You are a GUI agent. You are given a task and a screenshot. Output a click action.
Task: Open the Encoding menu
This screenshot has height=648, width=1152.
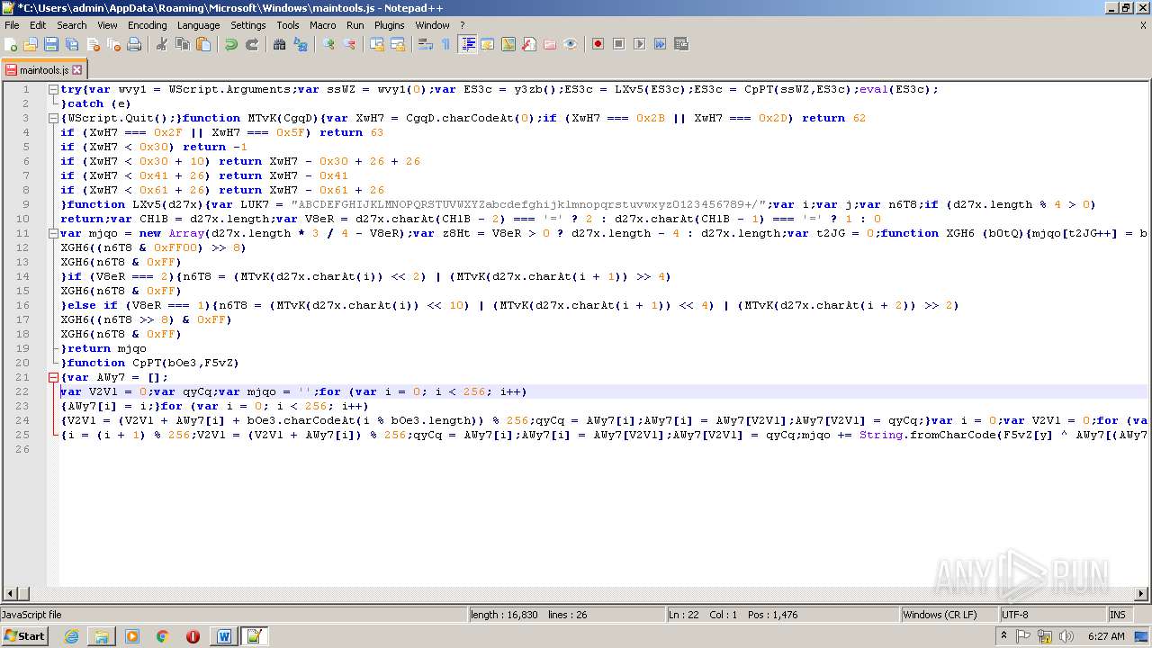click(148, 25)
